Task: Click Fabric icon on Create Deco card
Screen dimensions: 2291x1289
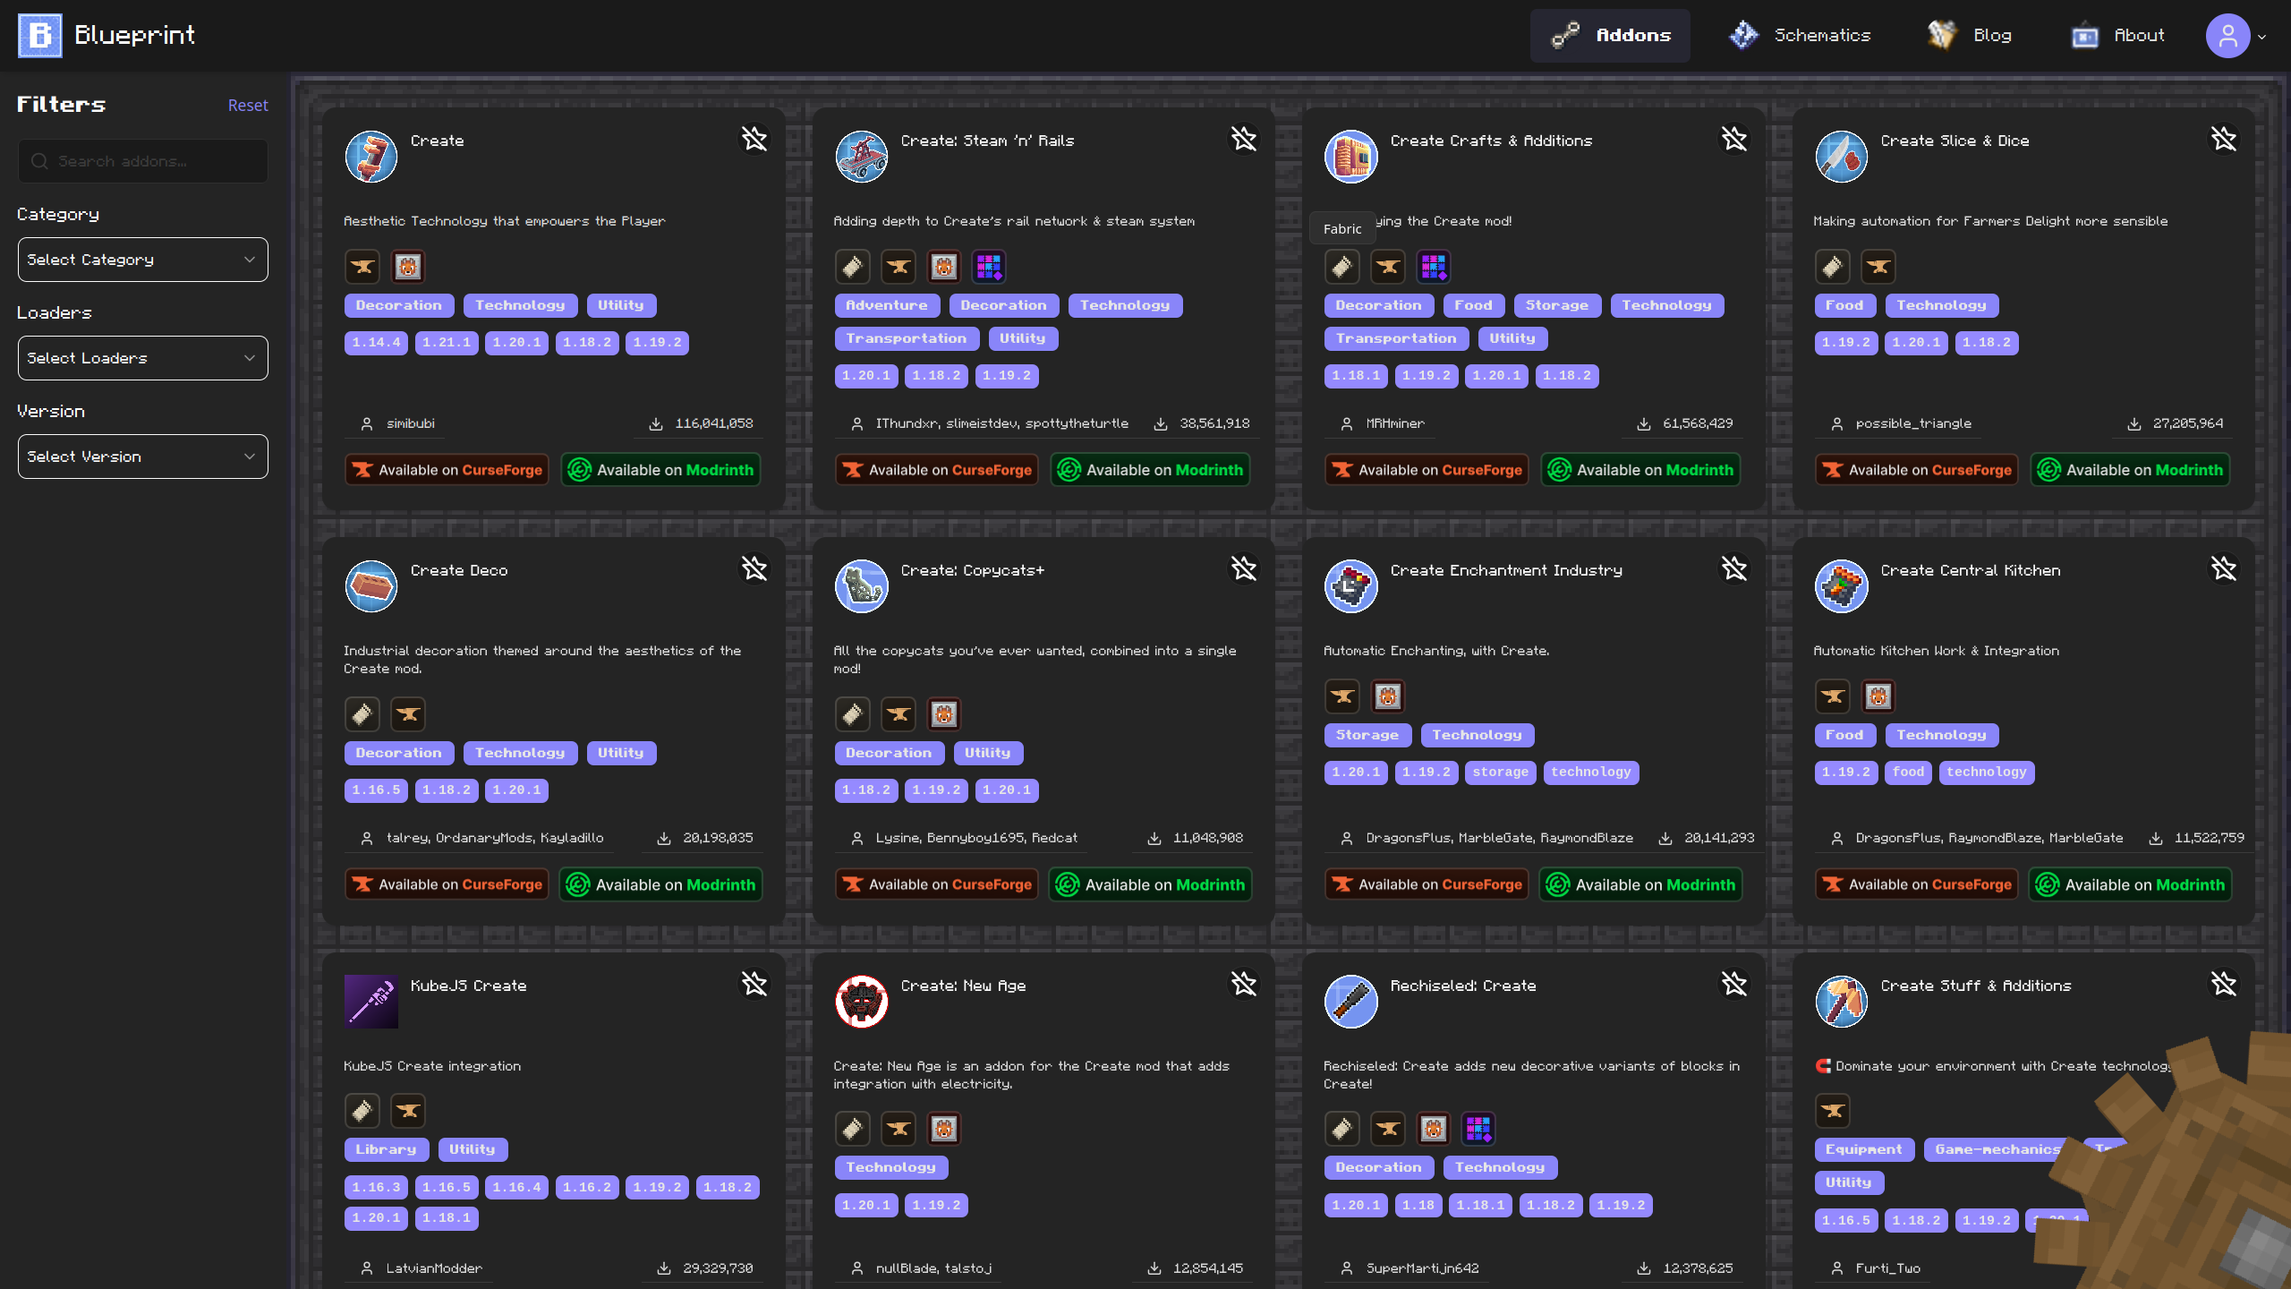Action: pyautogui.click(x=362, y=714)
